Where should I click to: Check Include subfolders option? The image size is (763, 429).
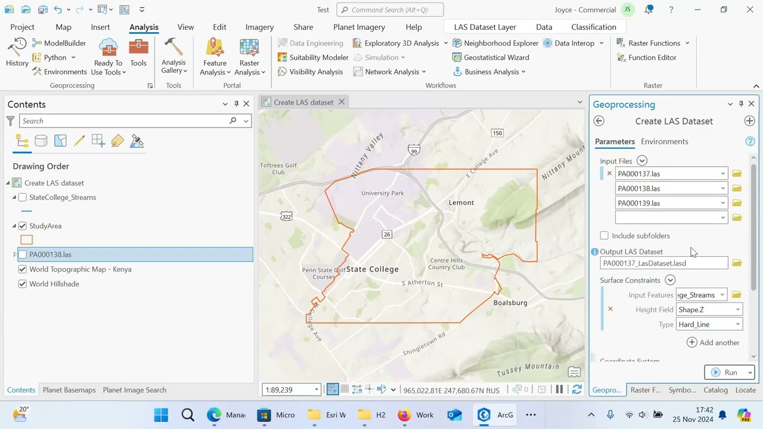604,235
